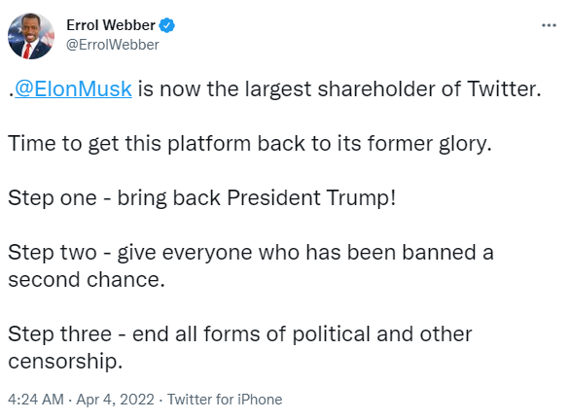Click the words 'second chance.'
570x420 pixels.
pos(87,279)
